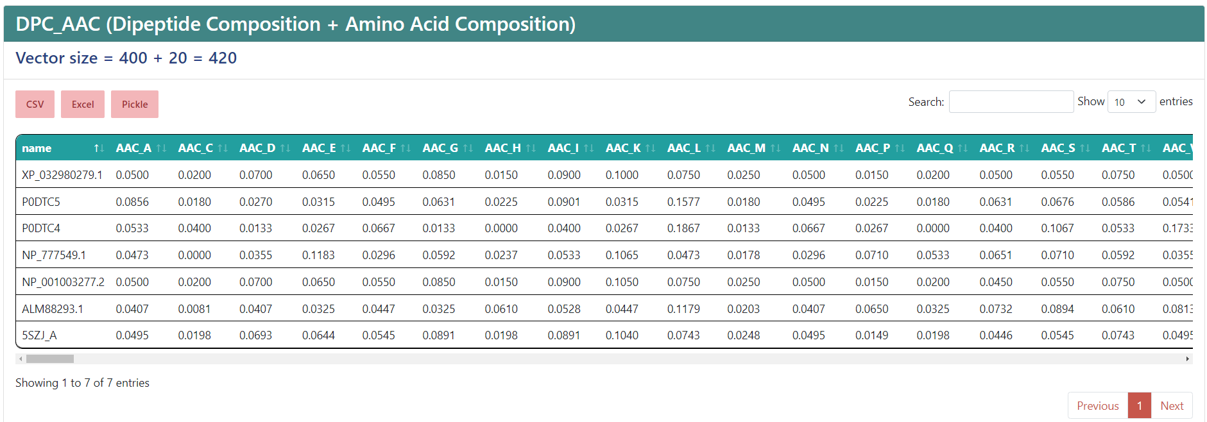Image resolution: width=1207 pixels, height=422 pixels.
Task: Sort table by name column arrows
Action: pos(99,148)
